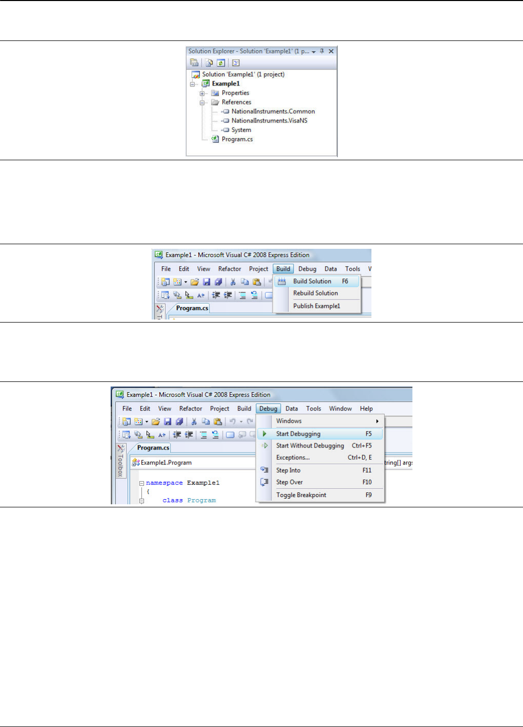Viewport: 523px width, 727px height.
Task: Click Copy icon in Build-menu window
Action: pos(245,282)
